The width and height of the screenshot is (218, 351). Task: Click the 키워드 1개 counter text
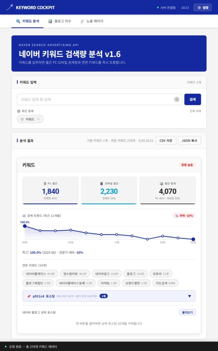[x=194, y=82]
